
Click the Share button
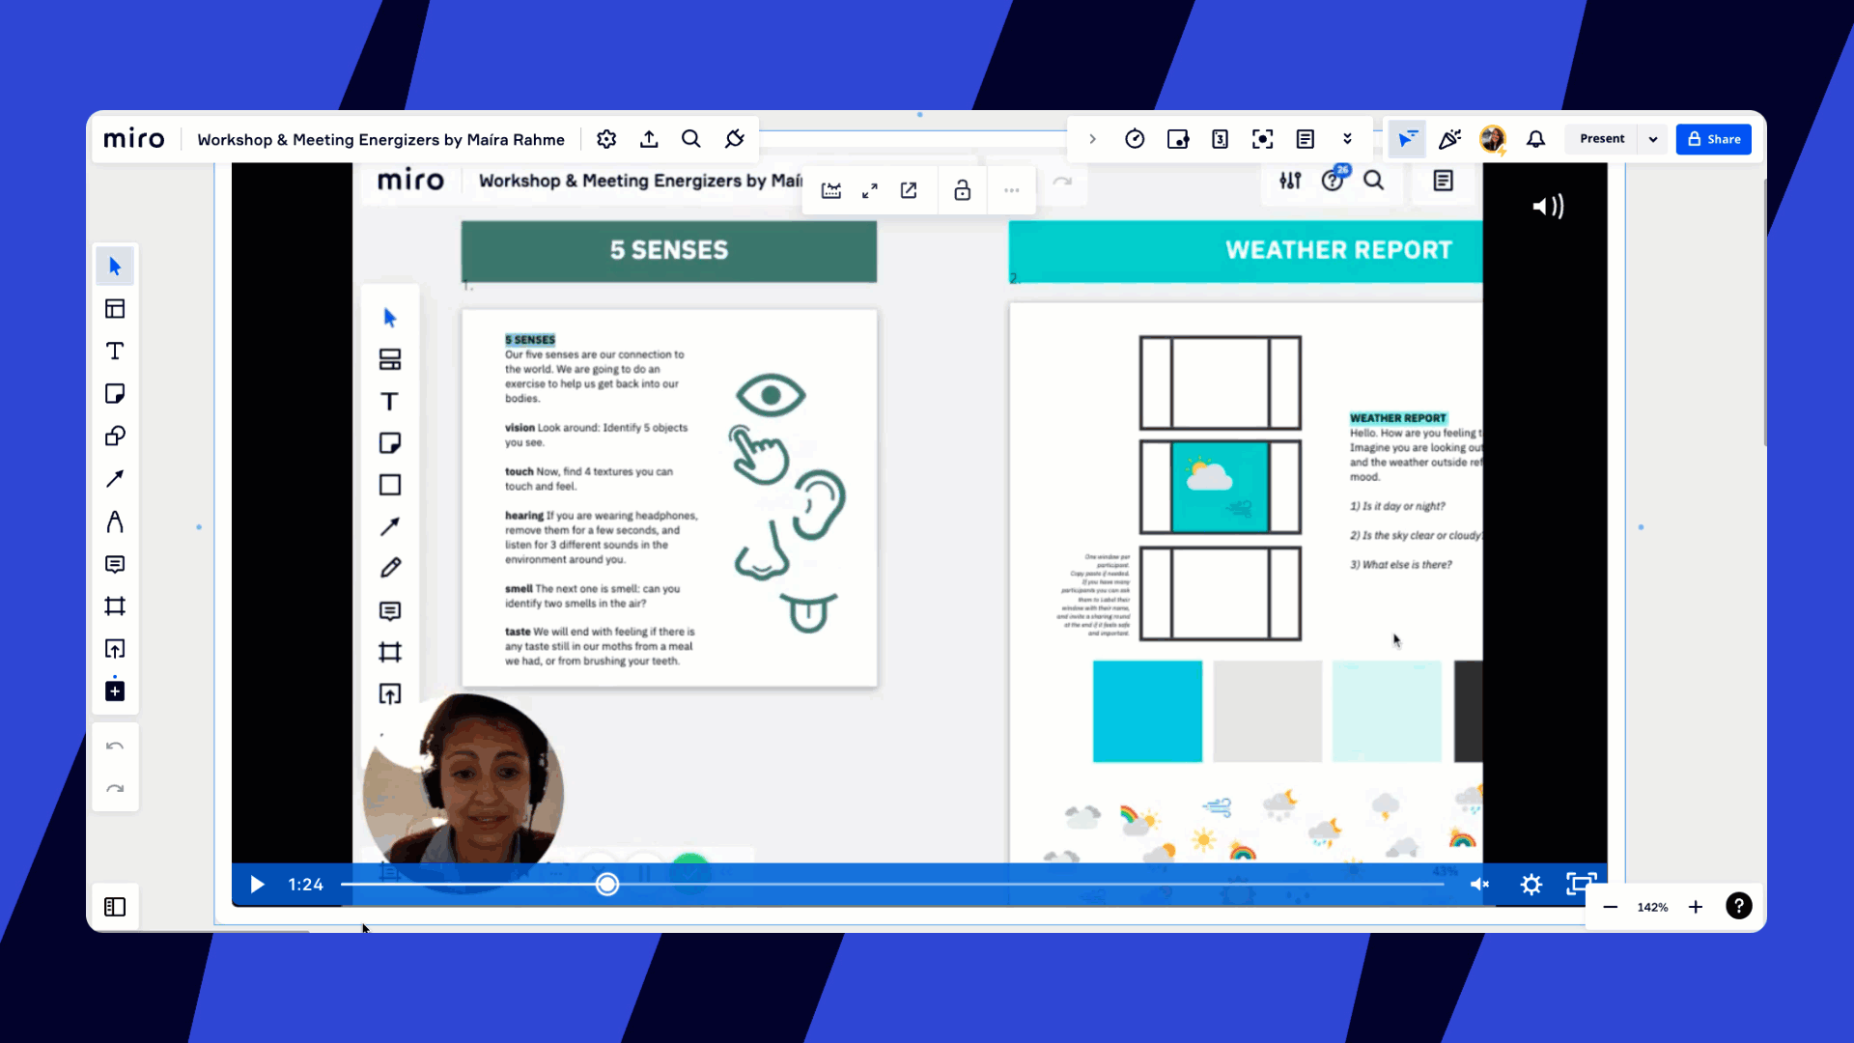click(1713, 139)
